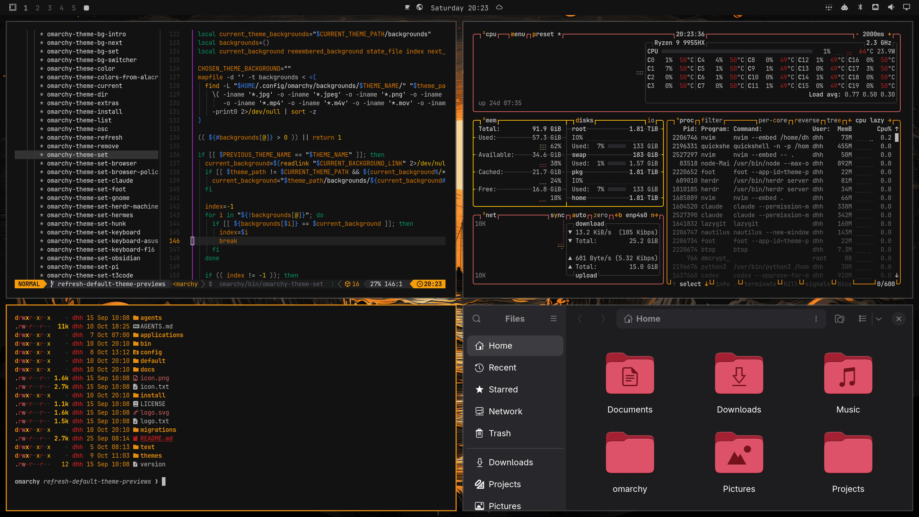Switch to workspace 2 in the top bar

tap(38, 8)
